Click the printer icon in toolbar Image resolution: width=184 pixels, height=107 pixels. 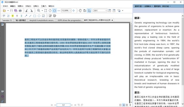coord(20,11)
